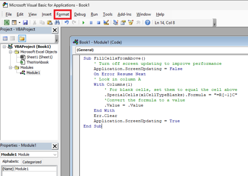Toggle Design Mode icon
The image size is (248, 176).
coord(106,22)
